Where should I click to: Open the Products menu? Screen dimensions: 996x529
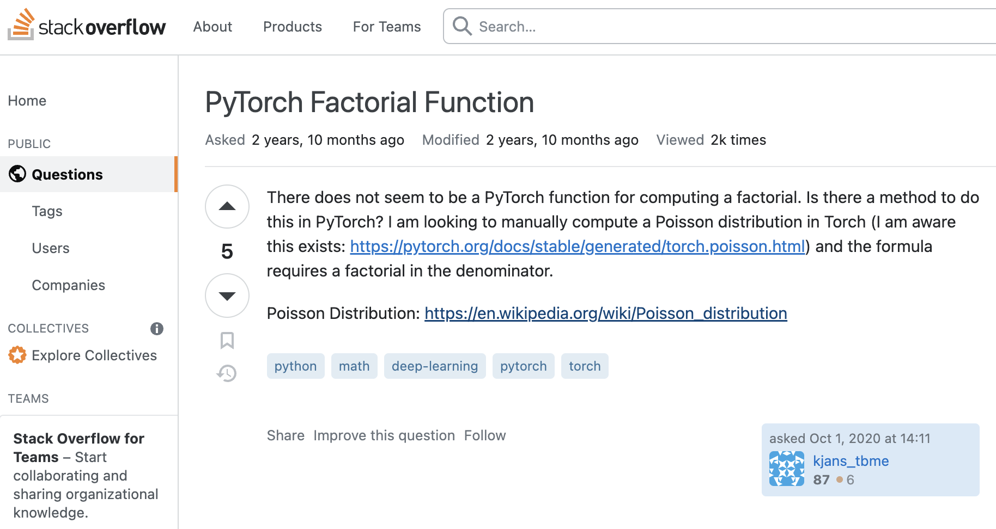[293, 27]
